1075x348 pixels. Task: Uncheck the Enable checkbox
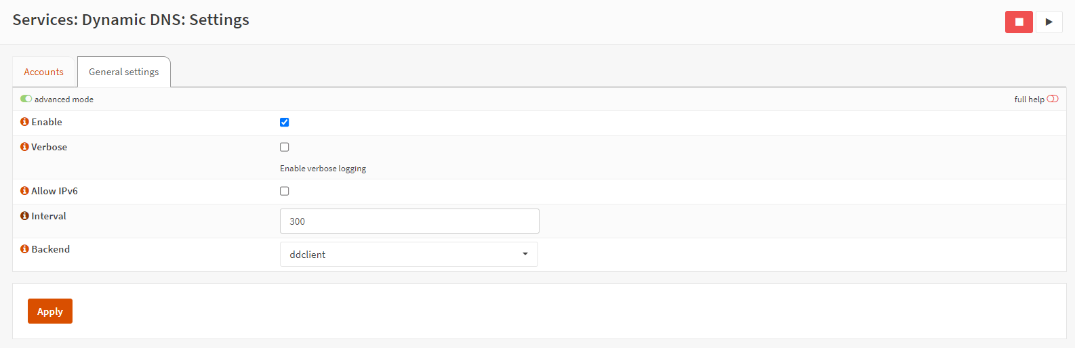pyautogui.click(x=285, y=123)
